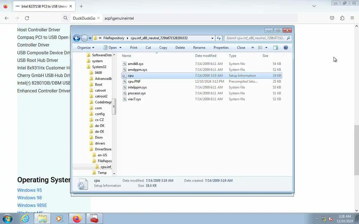Click the Firefox Back button
Viewport: 359px width, 224px height.
point(7,18)
